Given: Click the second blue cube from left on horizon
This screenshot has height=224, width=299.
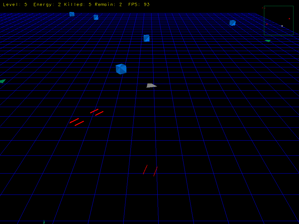Looking at the screenshot, I should coord(96,17).
